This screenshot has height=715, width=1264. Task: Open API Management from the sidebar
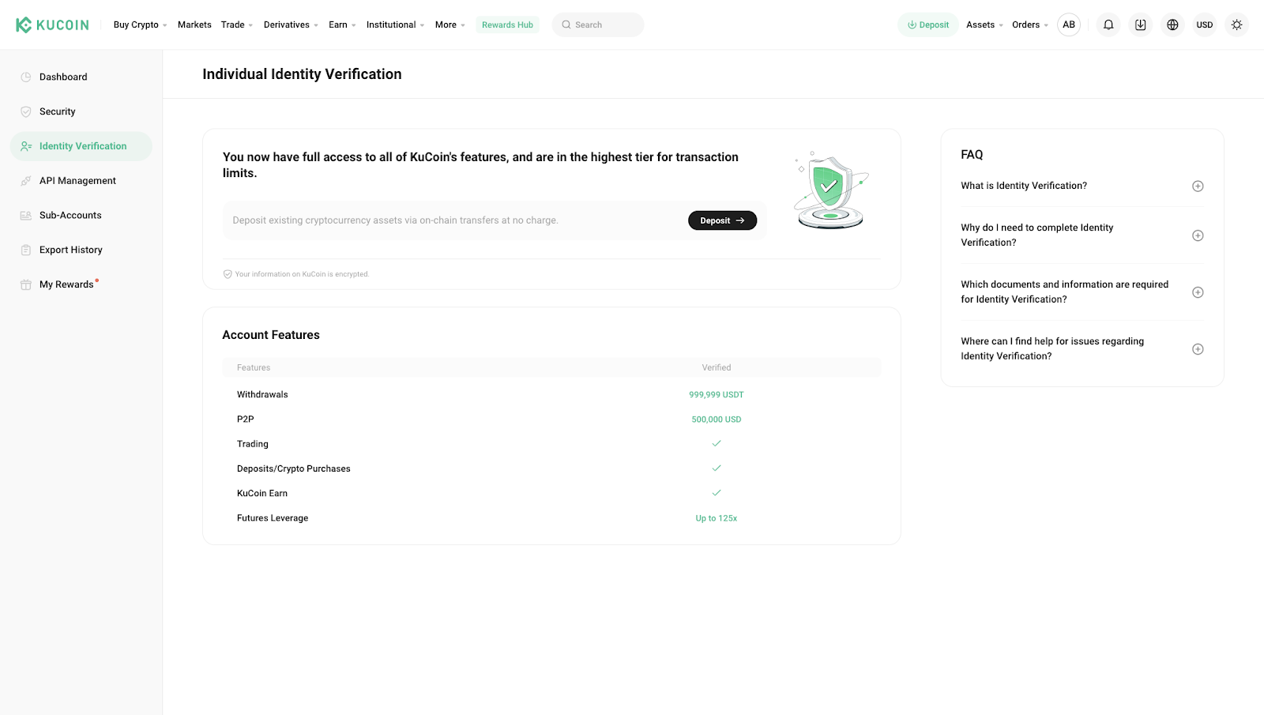click(76, 180)
